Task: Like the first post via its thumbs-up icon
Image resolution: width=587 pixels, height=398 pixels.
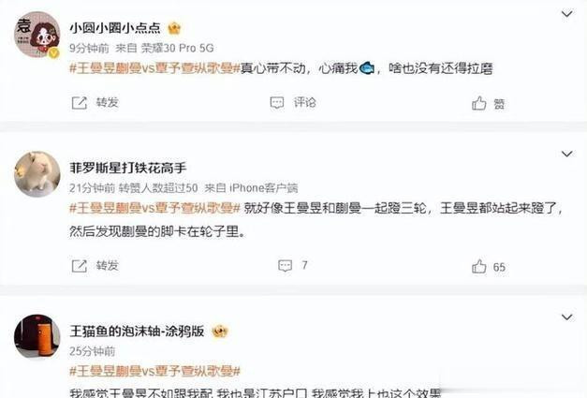Action: [478, 103]
